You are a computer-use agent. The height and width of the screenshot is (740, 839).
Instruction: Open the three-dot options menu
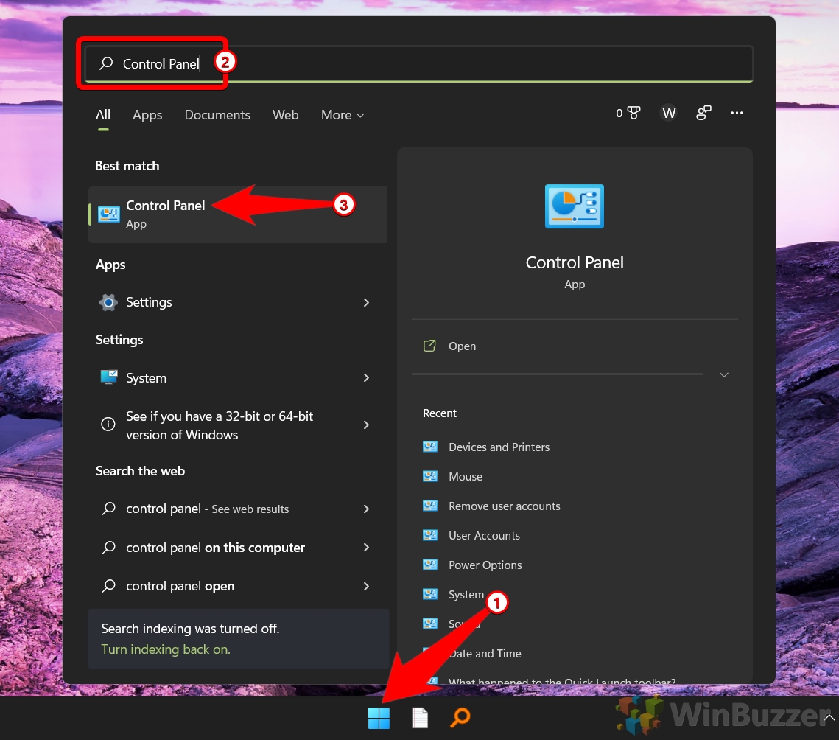click(x=737, y=113)
